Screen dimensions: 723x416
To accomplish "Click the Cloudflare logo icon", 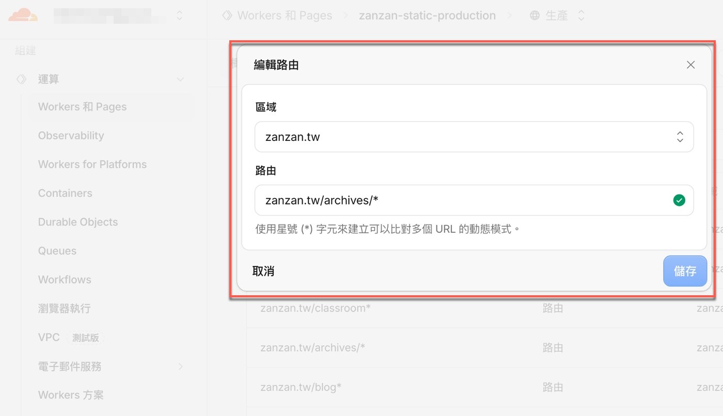I will [x=23, y=15].
